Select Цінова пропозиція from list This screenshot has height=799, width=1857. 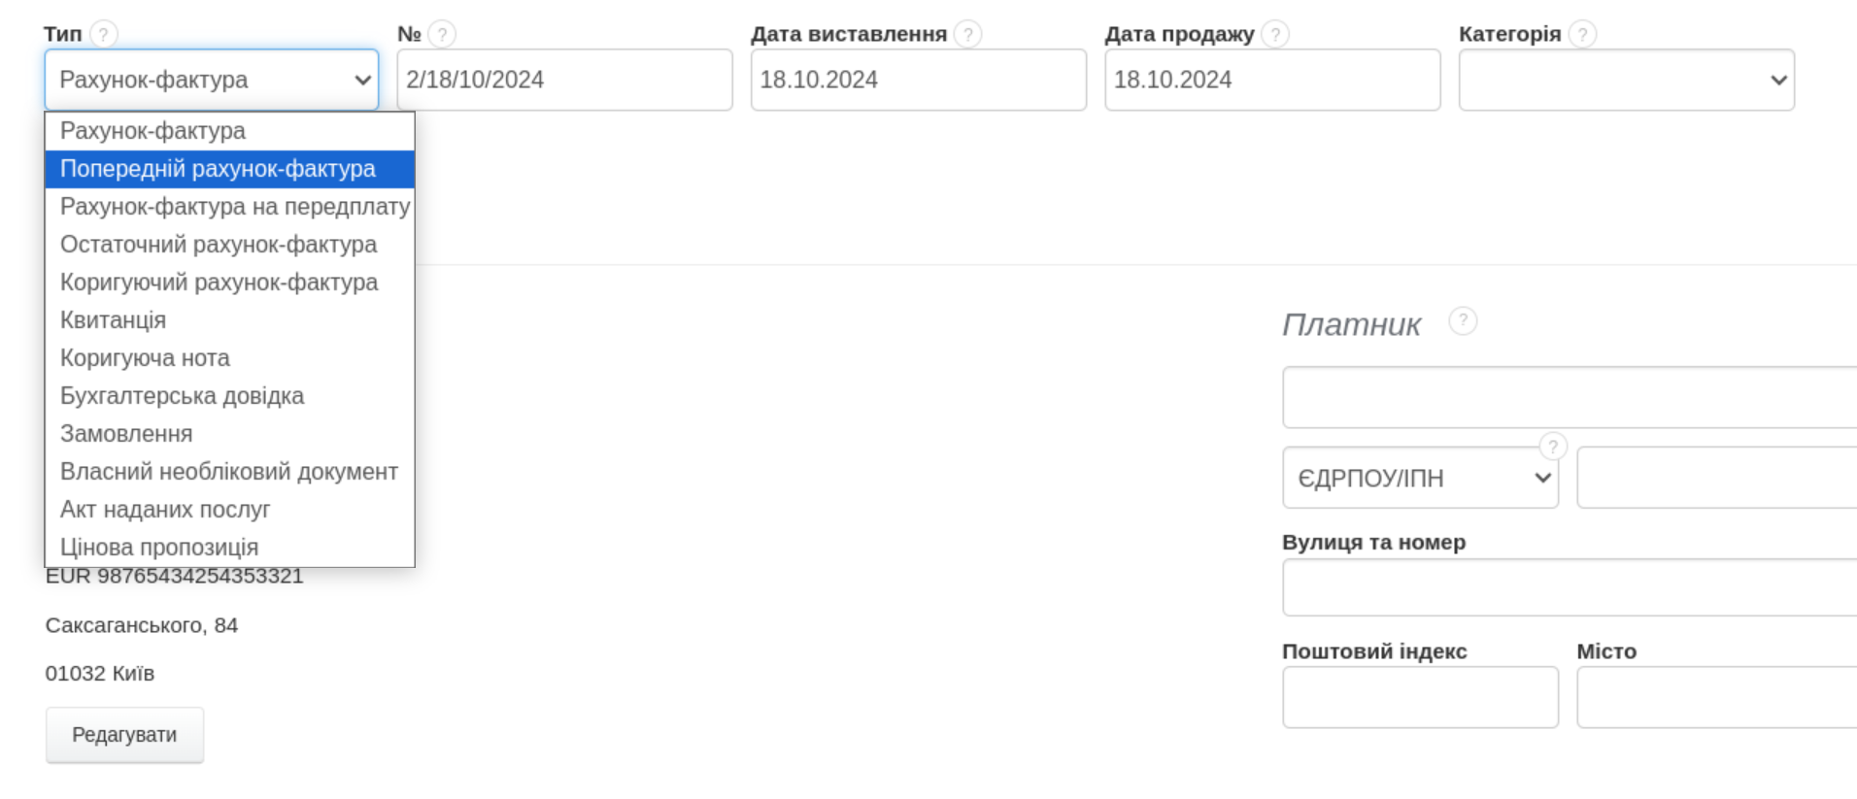click(x=159, y=548)
